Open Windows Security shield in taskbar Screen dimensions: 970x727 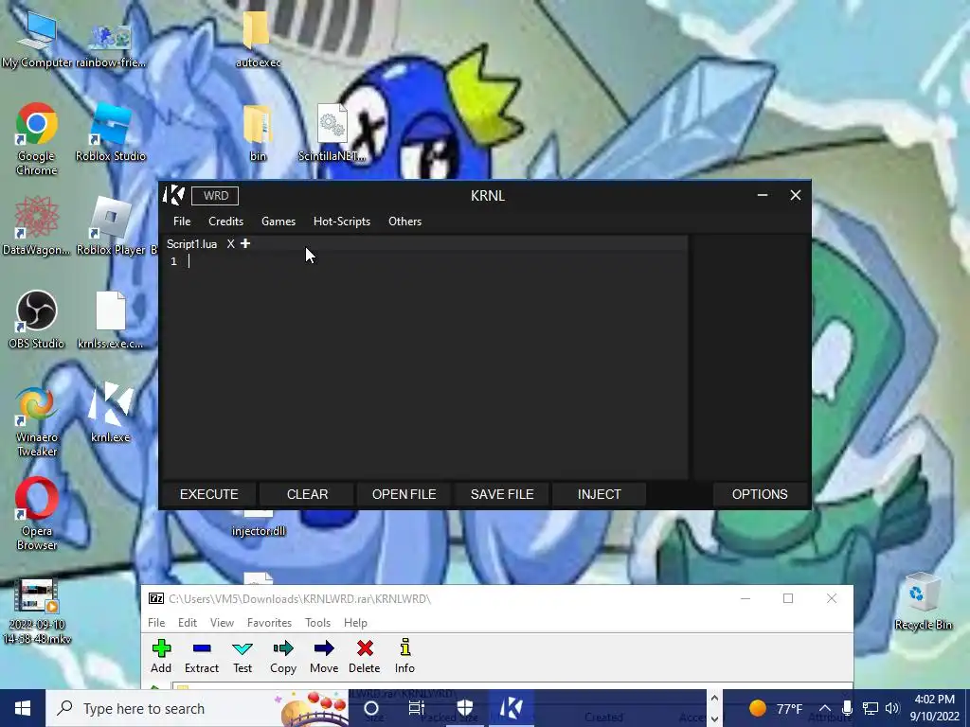click(465, 708)
